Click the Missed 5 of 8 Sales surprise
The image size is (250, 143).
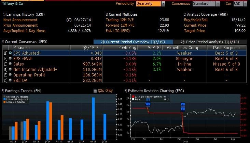pos(226,64)
